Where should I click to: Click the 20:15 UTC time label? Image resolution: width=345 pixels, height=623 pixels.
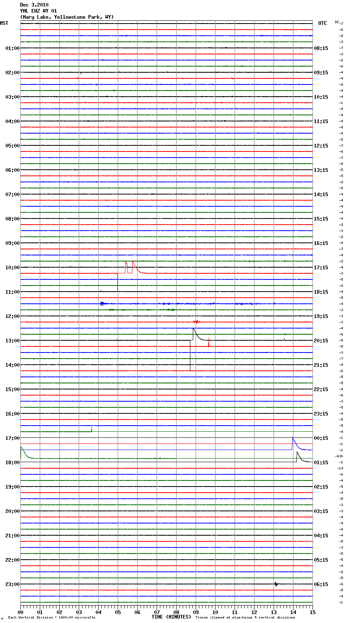click(x=321, y=340)
